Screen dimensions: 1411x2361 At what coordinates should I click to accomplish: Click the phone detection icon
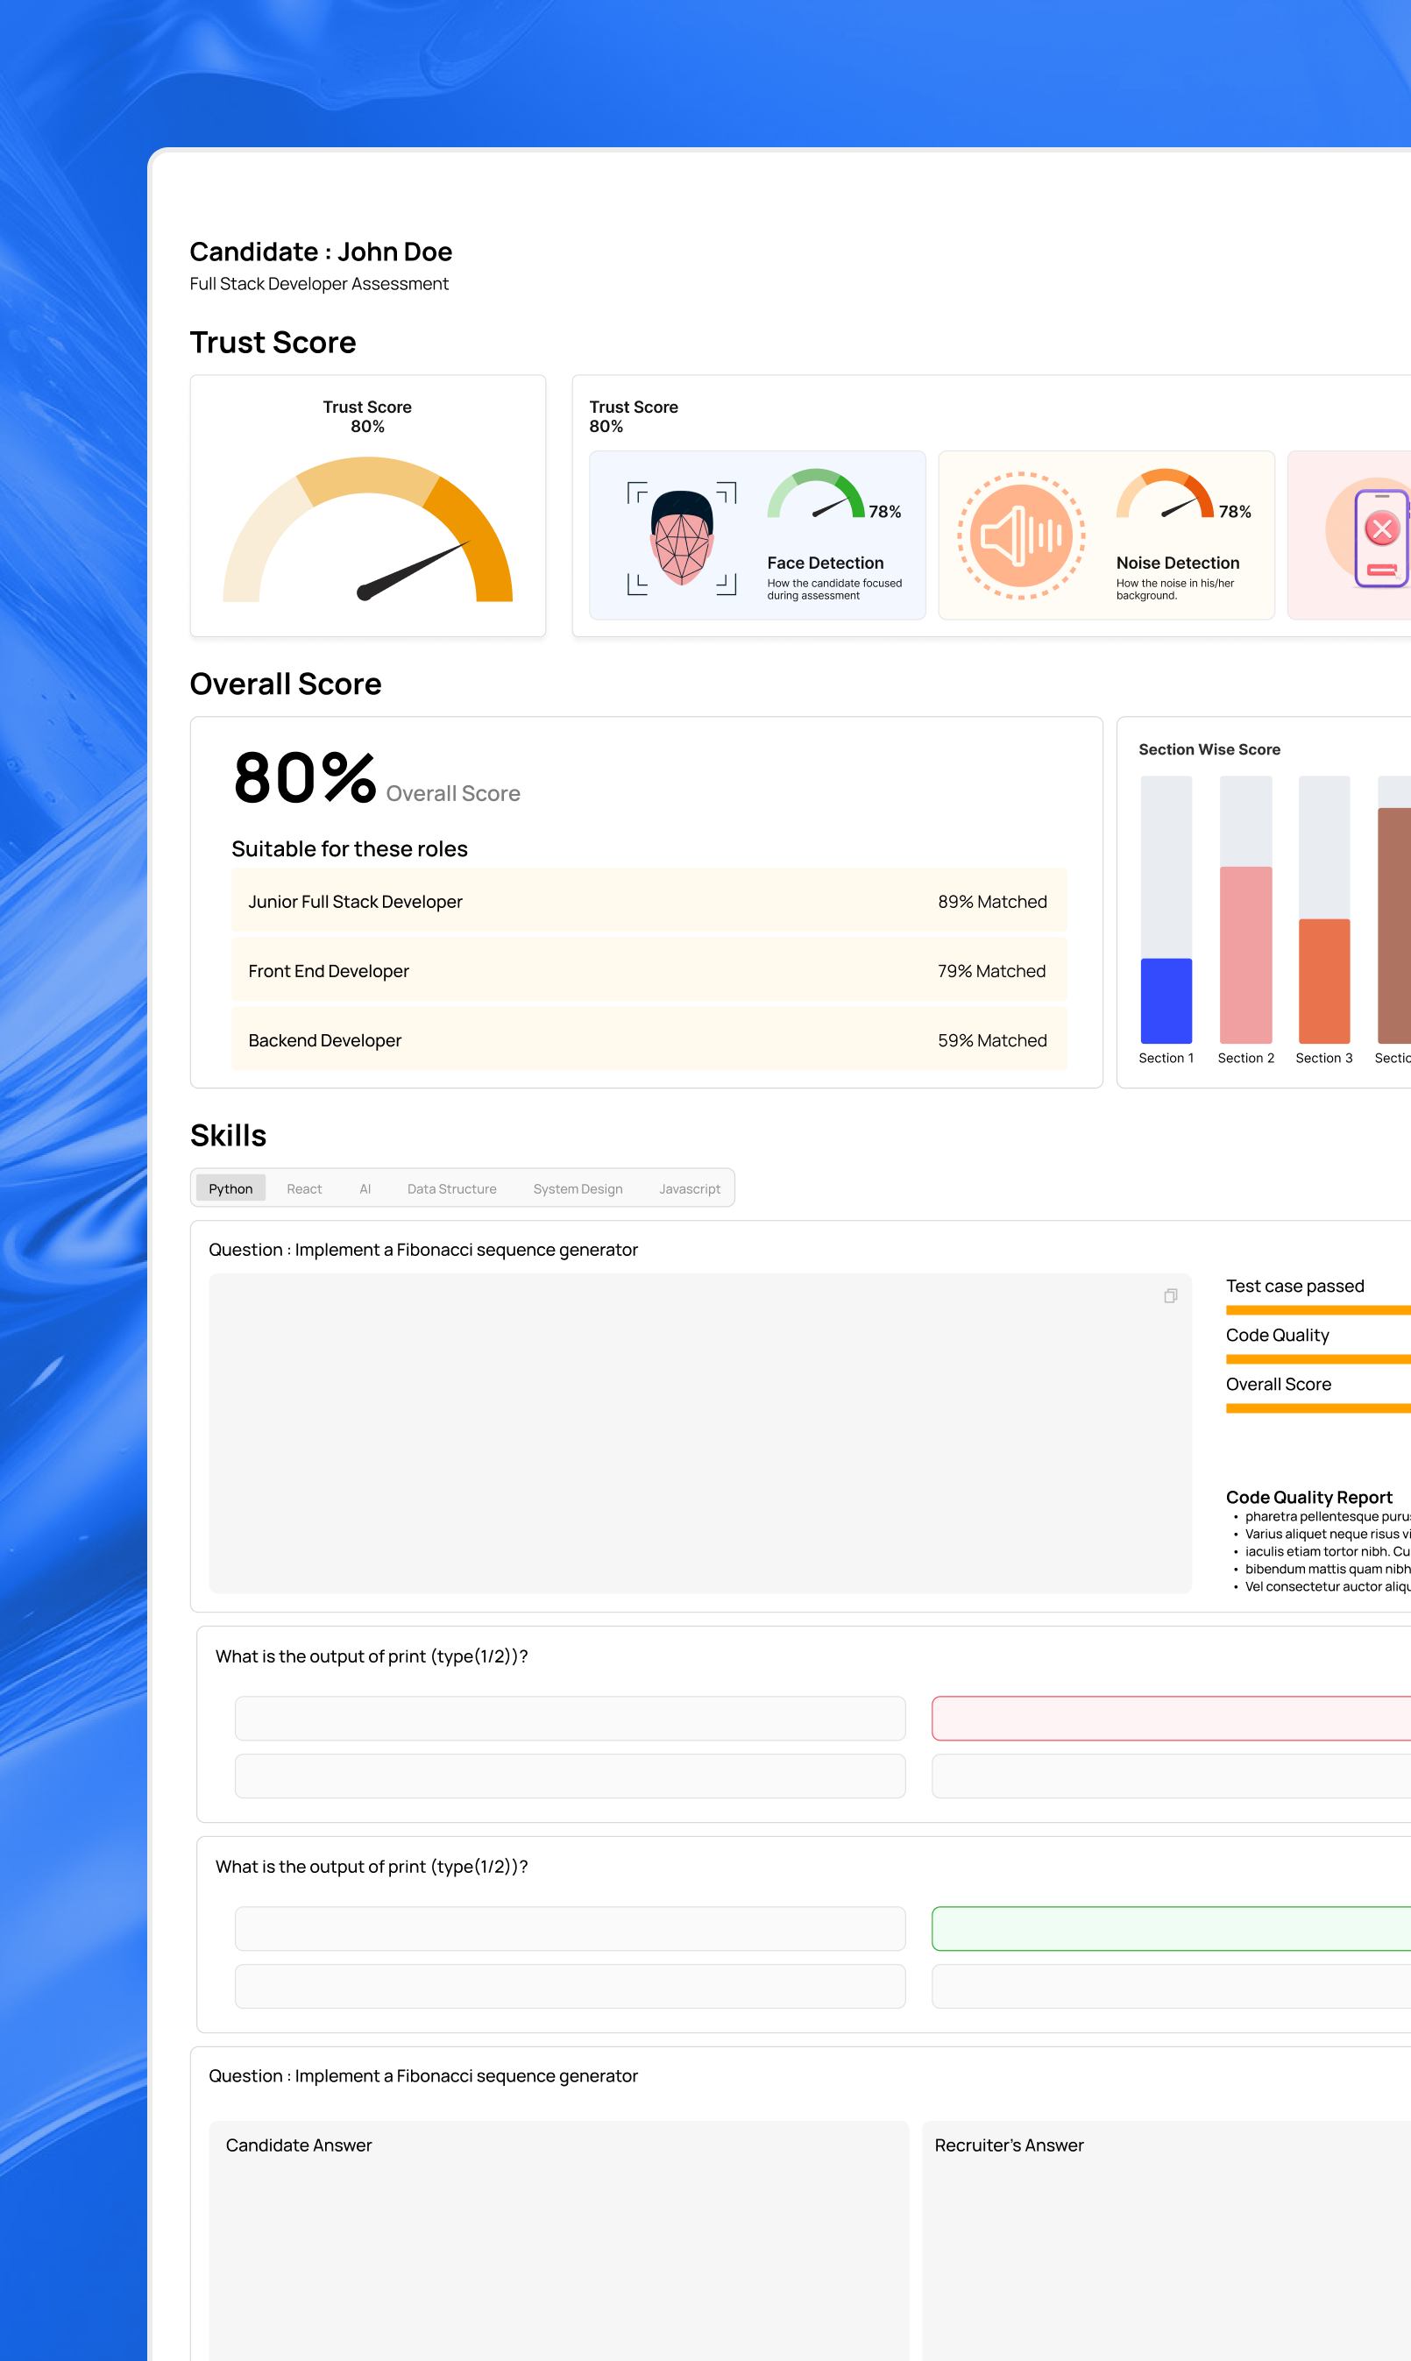(1379, 538)
